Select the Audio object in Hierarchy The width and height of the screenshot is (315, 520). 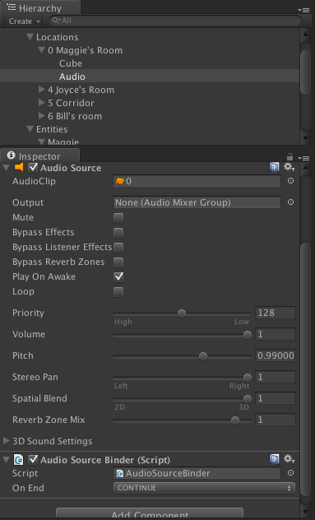pyautogui.click(x=72, y=77)
